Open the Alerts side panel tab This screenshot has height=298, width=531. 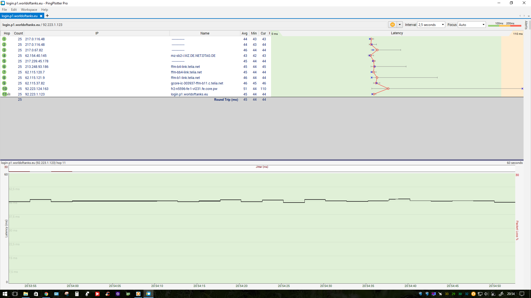(x=526, y=25)
